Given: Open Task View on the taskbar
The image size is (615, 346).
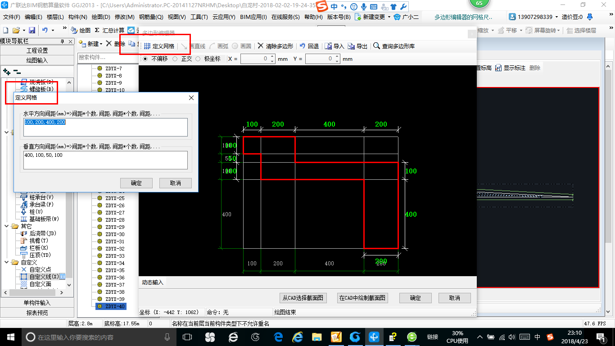Looking at the screenshot, I should click(187, 337).
